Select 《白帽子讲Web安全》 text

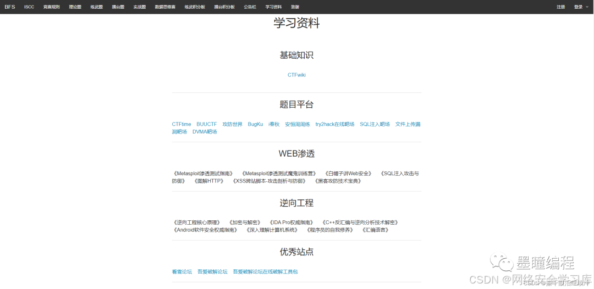349,174
